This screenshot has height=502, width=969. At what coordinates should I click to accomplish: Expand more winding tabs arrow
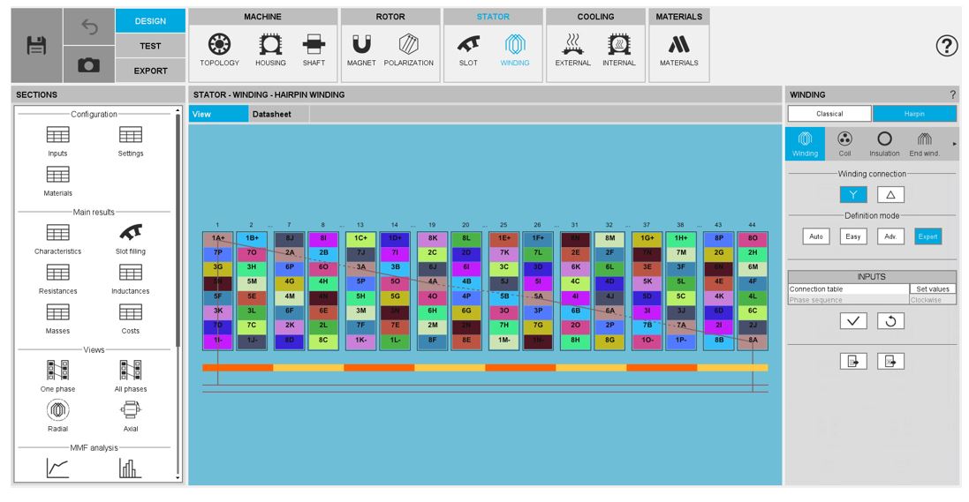954,144
